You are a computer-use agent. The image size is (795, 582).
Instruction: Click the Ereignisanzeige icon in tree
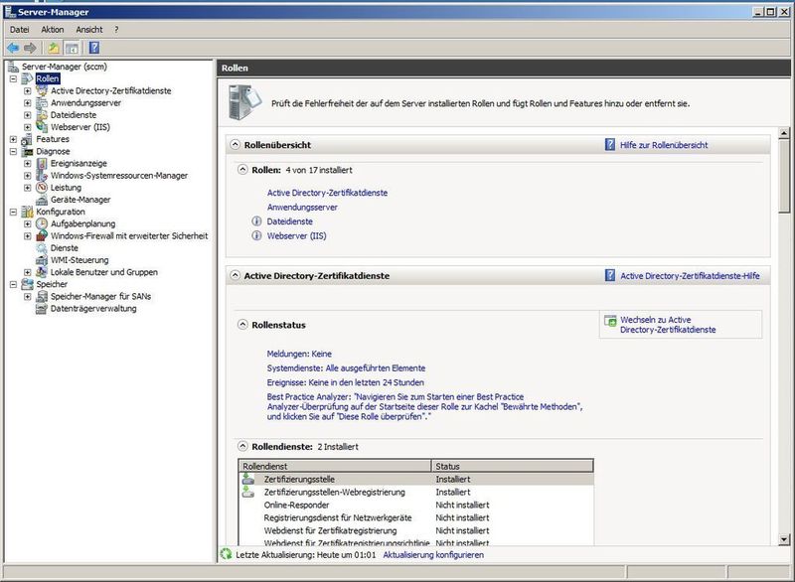42,164
